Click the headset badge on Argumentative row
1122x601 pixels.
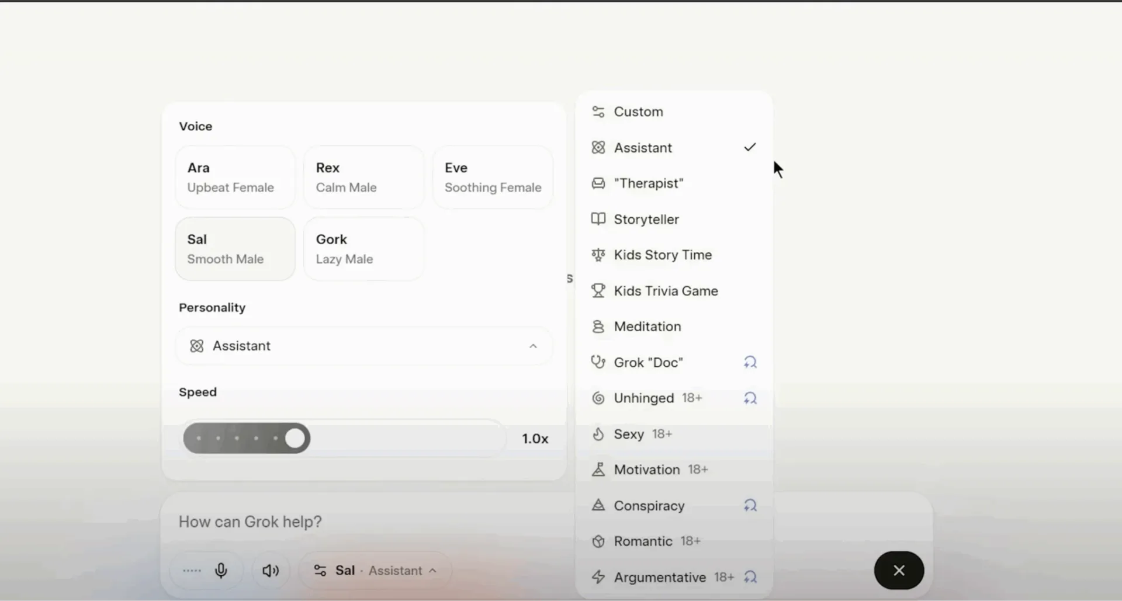750,577
